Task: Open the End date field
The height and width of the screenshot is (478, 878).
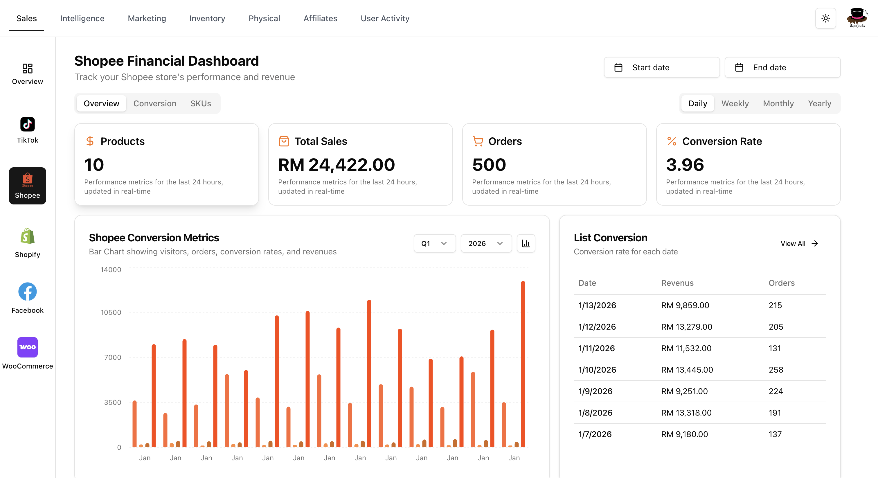Action: 782,67
